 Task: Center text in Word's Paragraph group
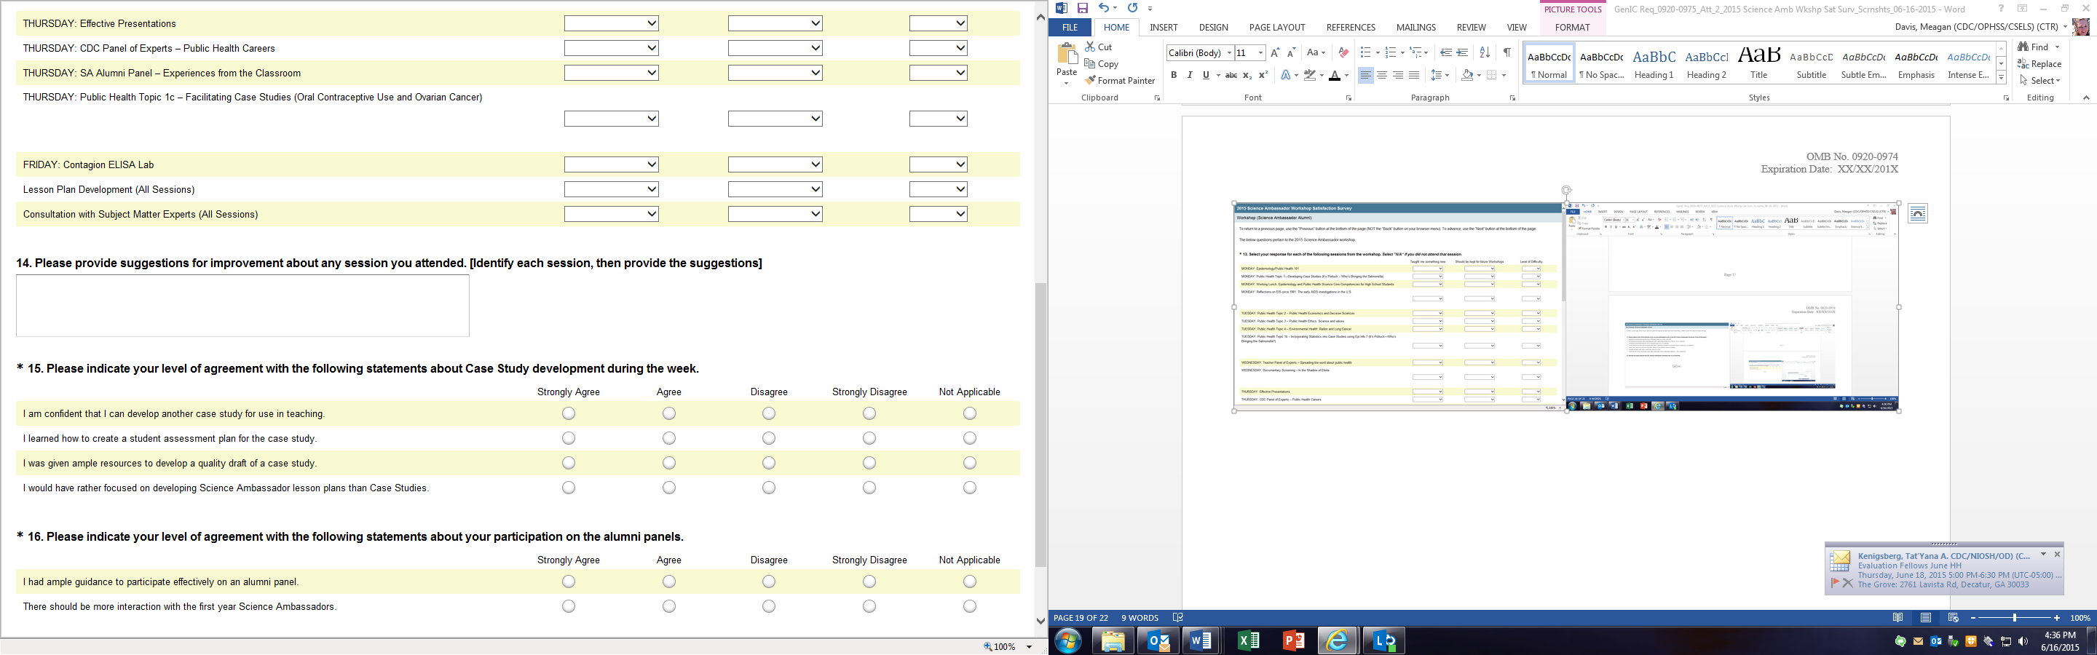[x=1381, y=75]
